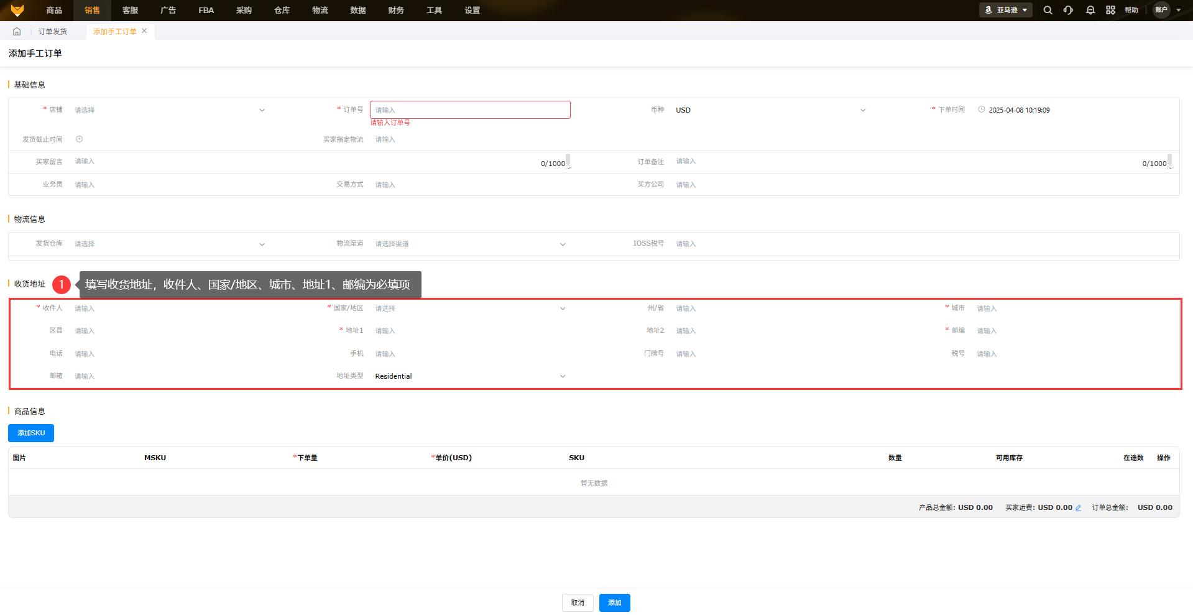Click pencil icon to edit 买家运费
Image resolution: width=1193 pixels, height=615 pixels.
[x=1078, y=508]
